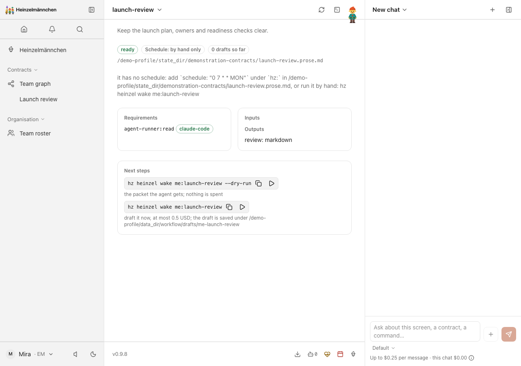Open the red calendar schedule icon

[x=340, y=354]
